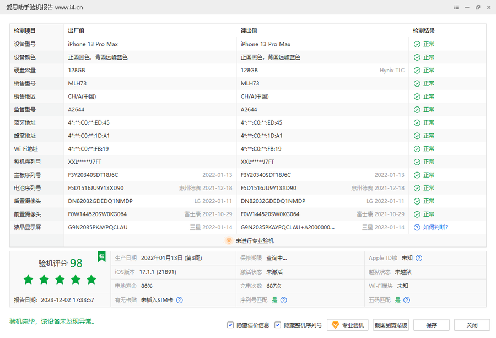496x338 pixels.
Task: Open the list menu icon in title bar
Action: 456,7
